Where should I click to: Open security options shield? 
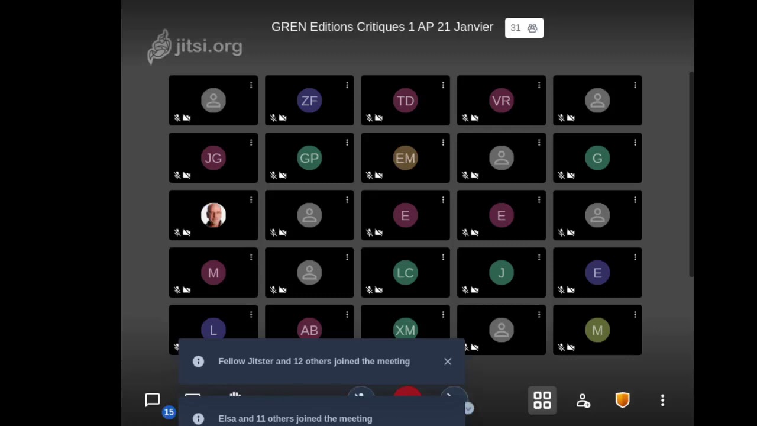click(623, 401)
